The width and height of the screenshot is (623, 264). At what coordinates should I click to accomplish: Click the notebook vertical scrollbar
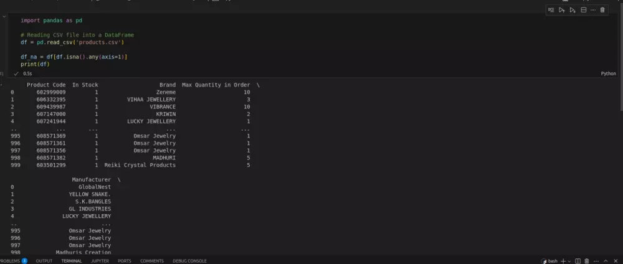coord(621,57)
